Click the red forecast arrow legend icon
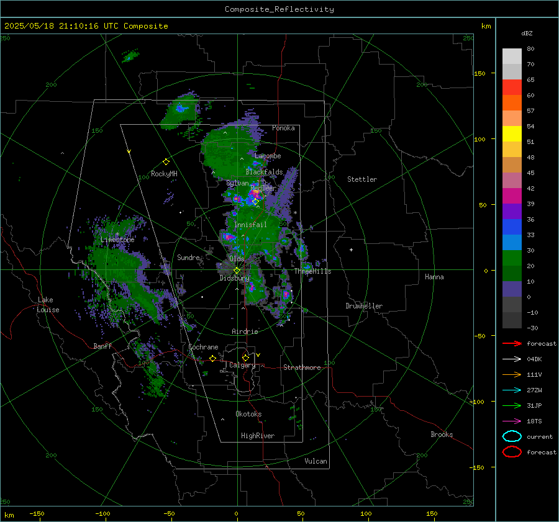The image size is (559, 522). pyautogui.click(x=512, y=343)
